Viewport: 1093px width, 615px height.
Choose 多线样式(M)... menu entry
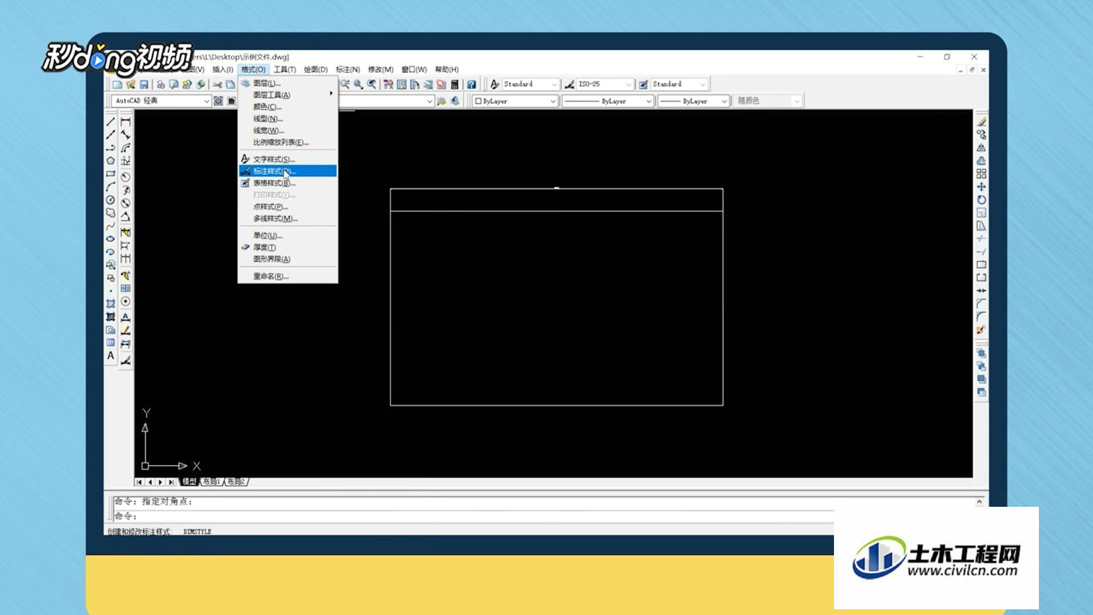[x=287, y=219]
